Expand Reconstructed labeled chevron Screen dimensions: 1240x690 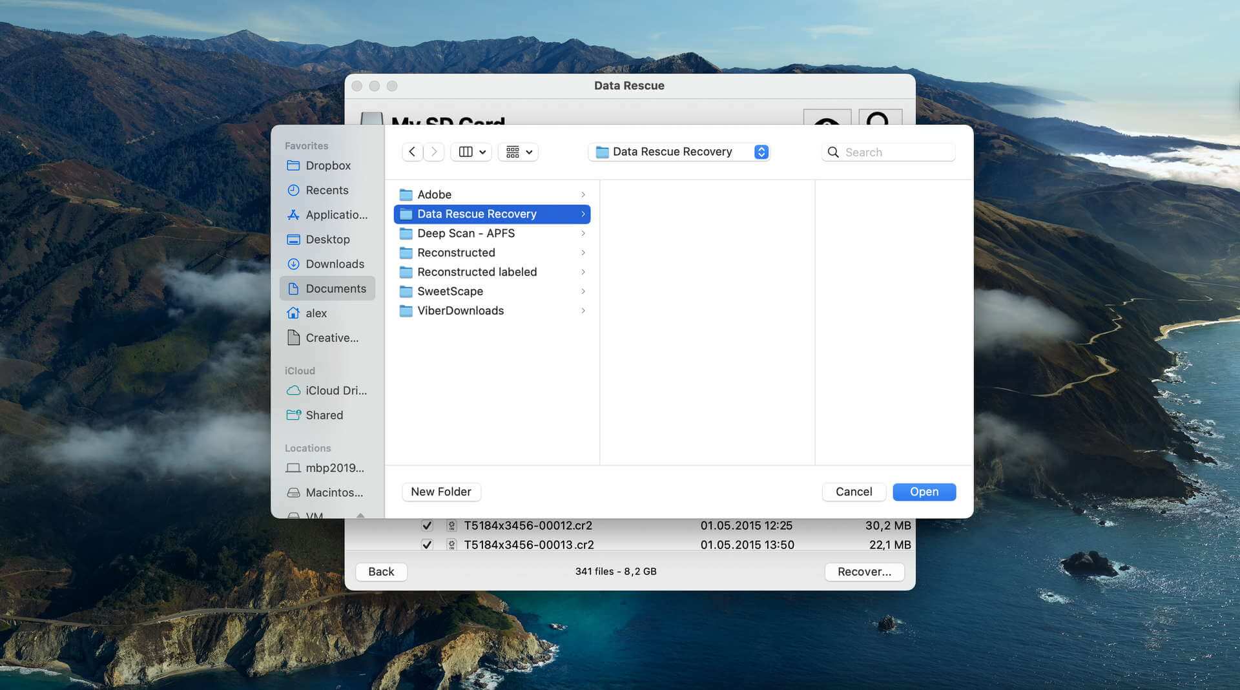click(583, 272)
